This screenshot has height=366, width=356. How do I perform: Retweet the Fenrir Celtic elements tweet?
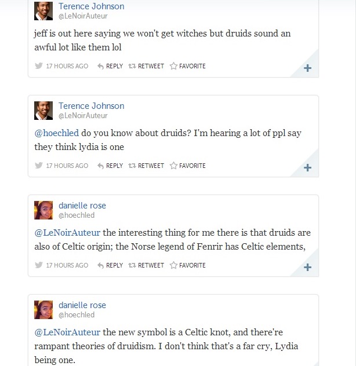[x=146, y=265]
